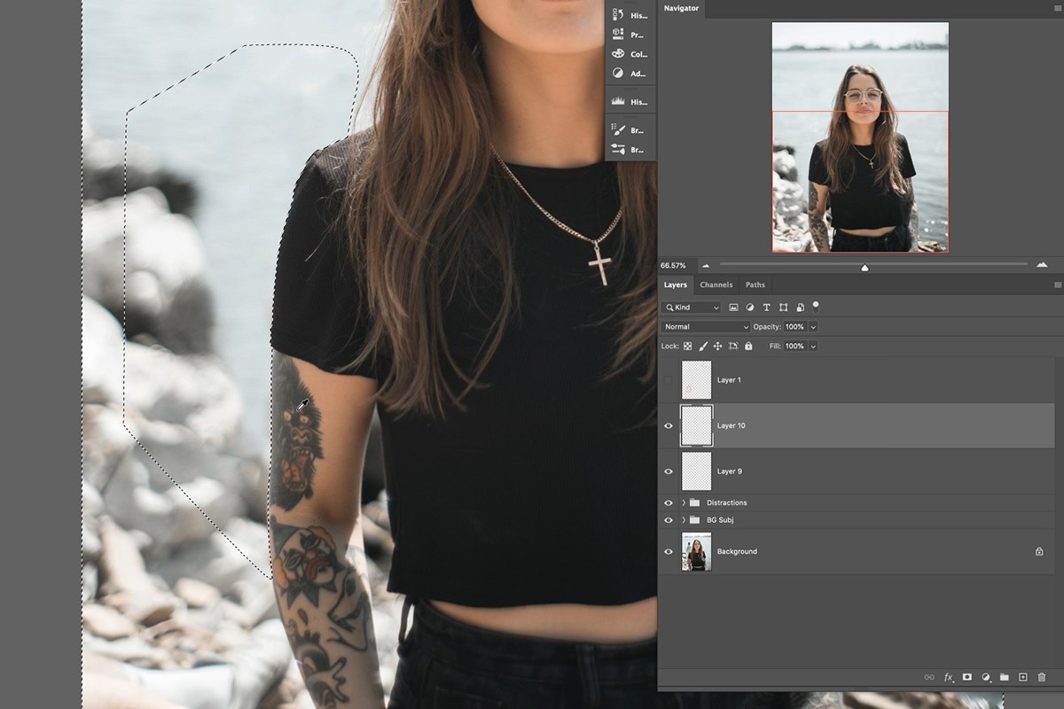The width and height of the screenshot is (1064, 709).
Task: Select Layer 9 thumbnail
Action: click(696, 471)
